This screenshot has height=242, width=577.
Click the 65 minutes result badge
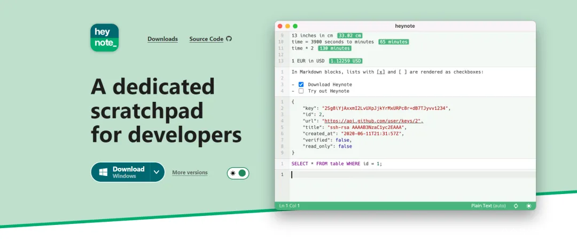[x=394, y=42]
